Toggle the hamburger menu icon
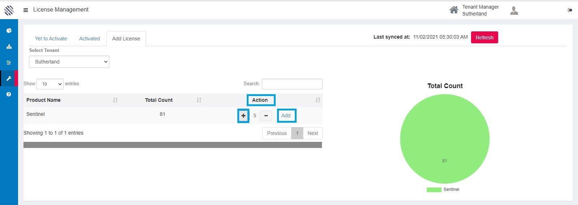This screenshot has width=578, height=205. click(x=26, y=10)
